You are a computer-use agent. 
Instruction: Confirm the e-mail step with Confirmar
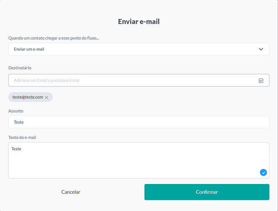[x=207, y=192]
